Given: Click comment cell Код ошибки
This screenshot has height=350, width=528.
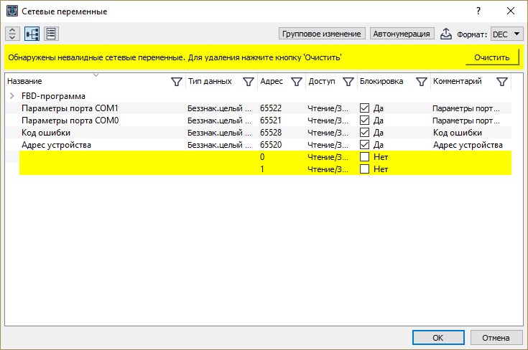Looking at the screenshot, I should point(458,133).
